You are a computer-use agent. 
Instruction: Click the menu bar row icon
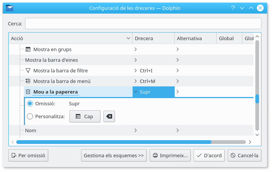28,81
